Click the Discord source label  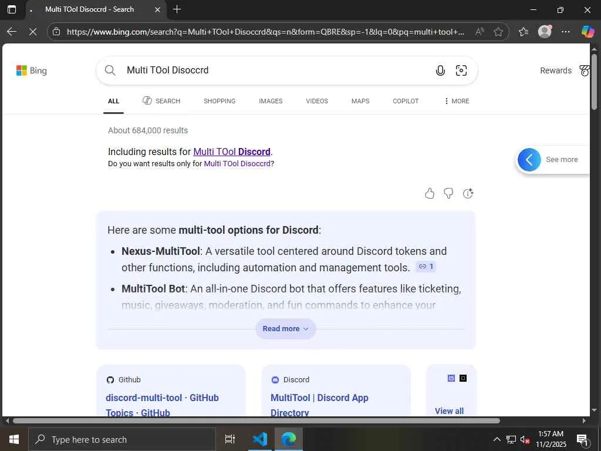[x=296, y=380]
